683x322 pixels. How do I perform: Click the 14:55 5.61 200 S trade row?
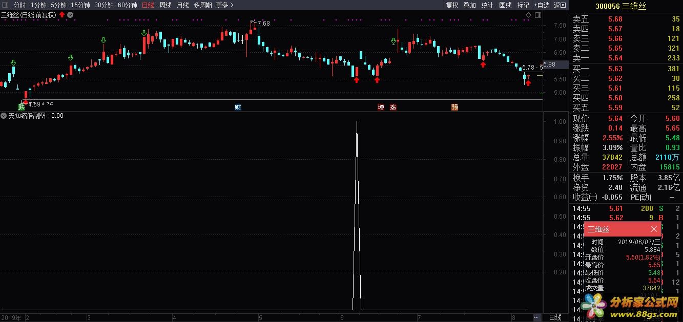[626, 208]
